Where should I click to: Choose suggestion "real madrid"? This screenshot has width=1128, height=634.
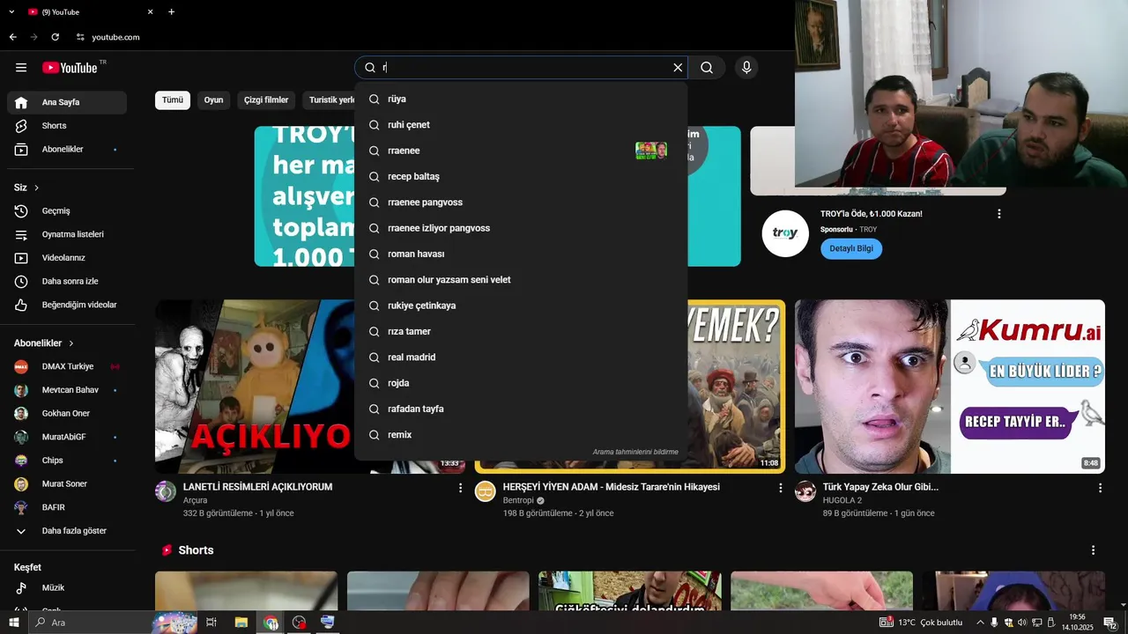point(521,358)
